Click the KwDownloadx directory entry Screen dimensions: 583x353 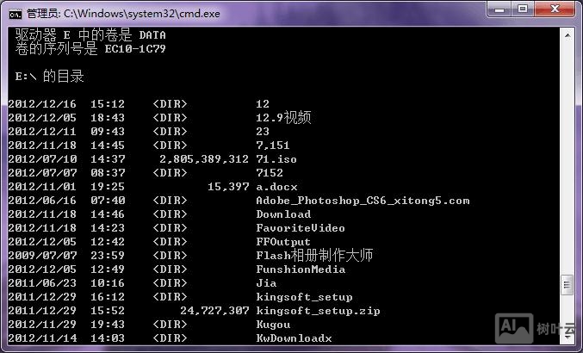click(x=294, y=338)
